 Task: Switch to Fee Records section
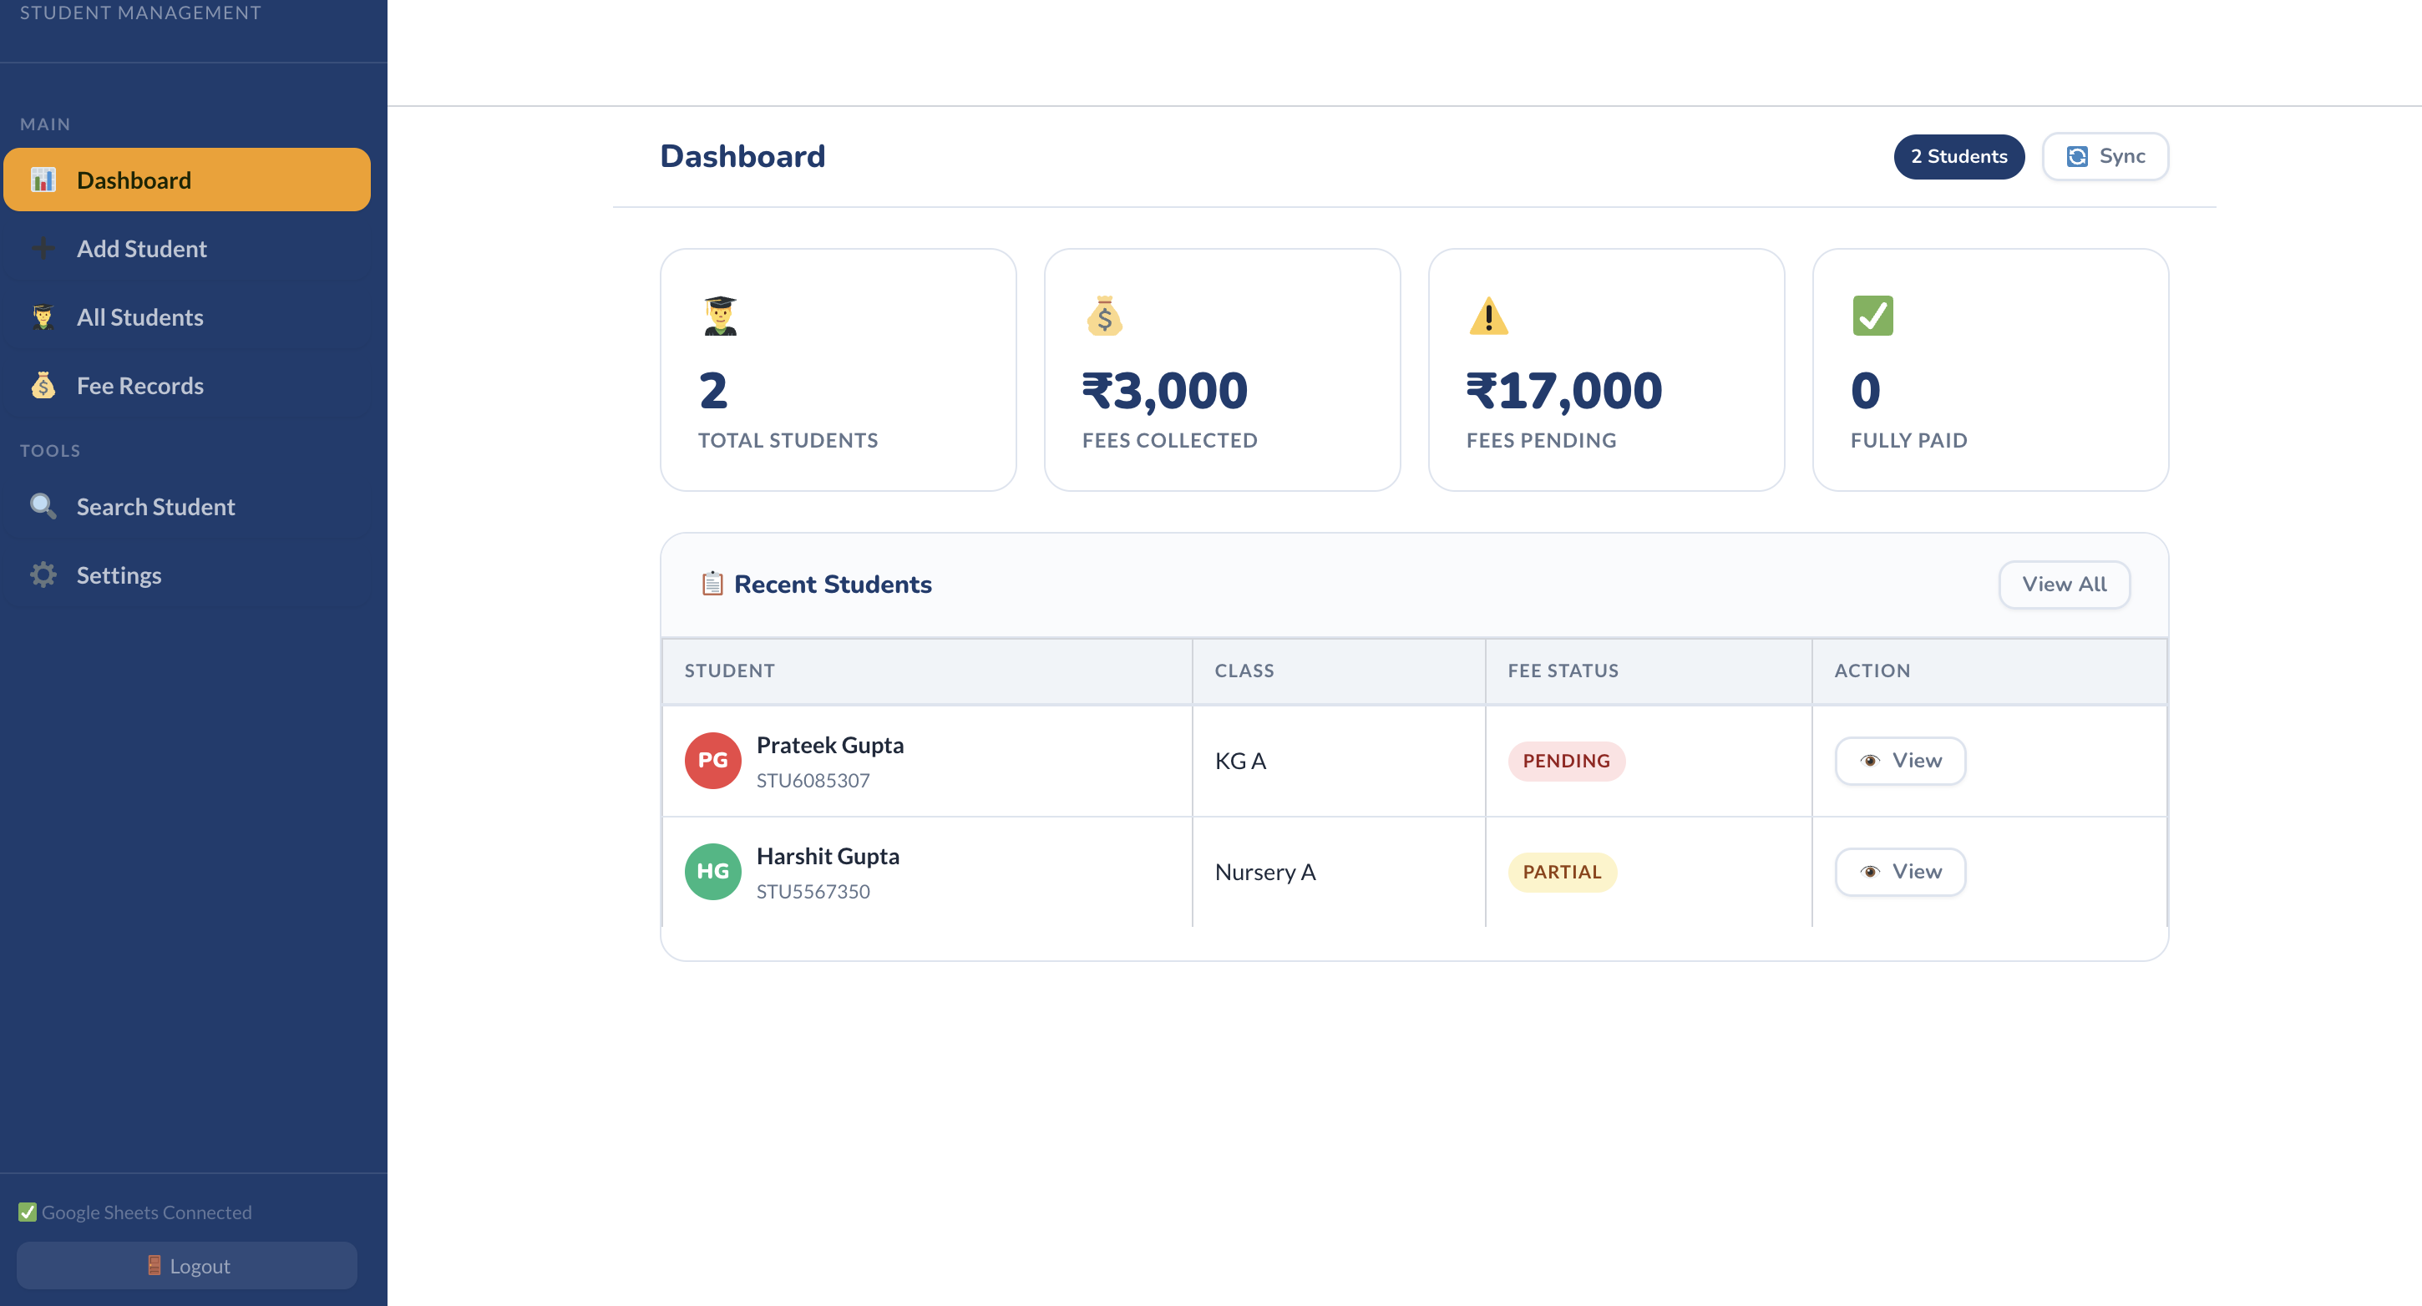click(x=140, y=386)
